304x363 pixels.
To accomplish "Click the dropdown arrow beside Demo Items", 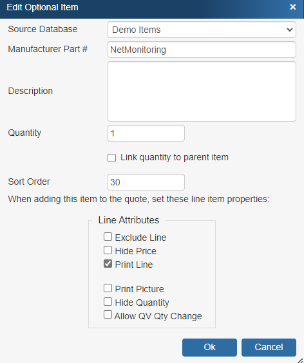I will point(289,30).
